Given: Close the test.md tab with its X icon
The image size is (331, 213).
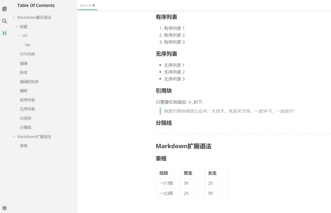Looking at the screenshot, I should 93,5.
